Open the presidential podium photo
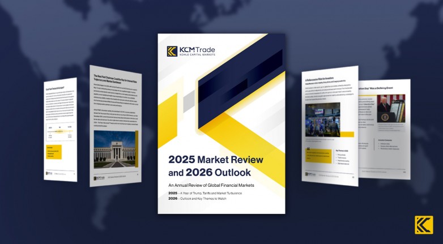443x244 pixels. tap(391, 109)
